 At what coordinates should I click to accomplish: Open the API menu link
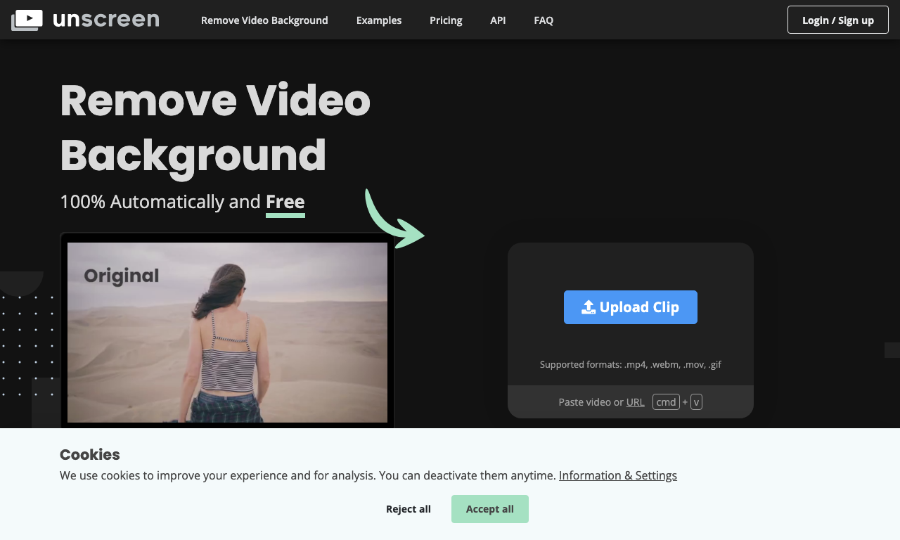(x=498, y=20)
